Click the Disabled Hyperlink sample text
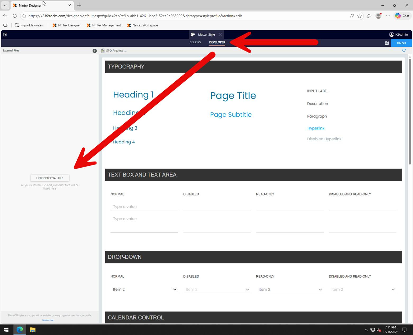The width and height of the screenshot is (413, 335). pyautogui.click(x=324, y=139)
